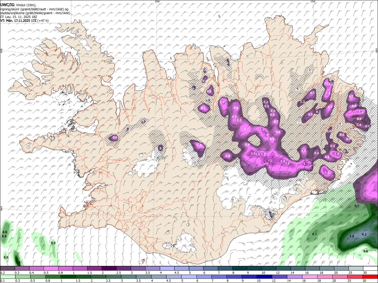Select the light pink 16–18 rain scale swatch
The image size is (378, 283).
[310, 277]
